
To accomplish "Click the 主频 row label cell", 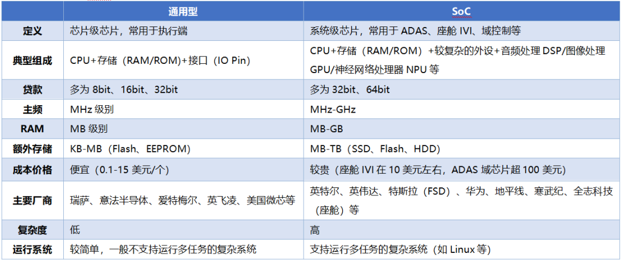I will coord(32,109).
